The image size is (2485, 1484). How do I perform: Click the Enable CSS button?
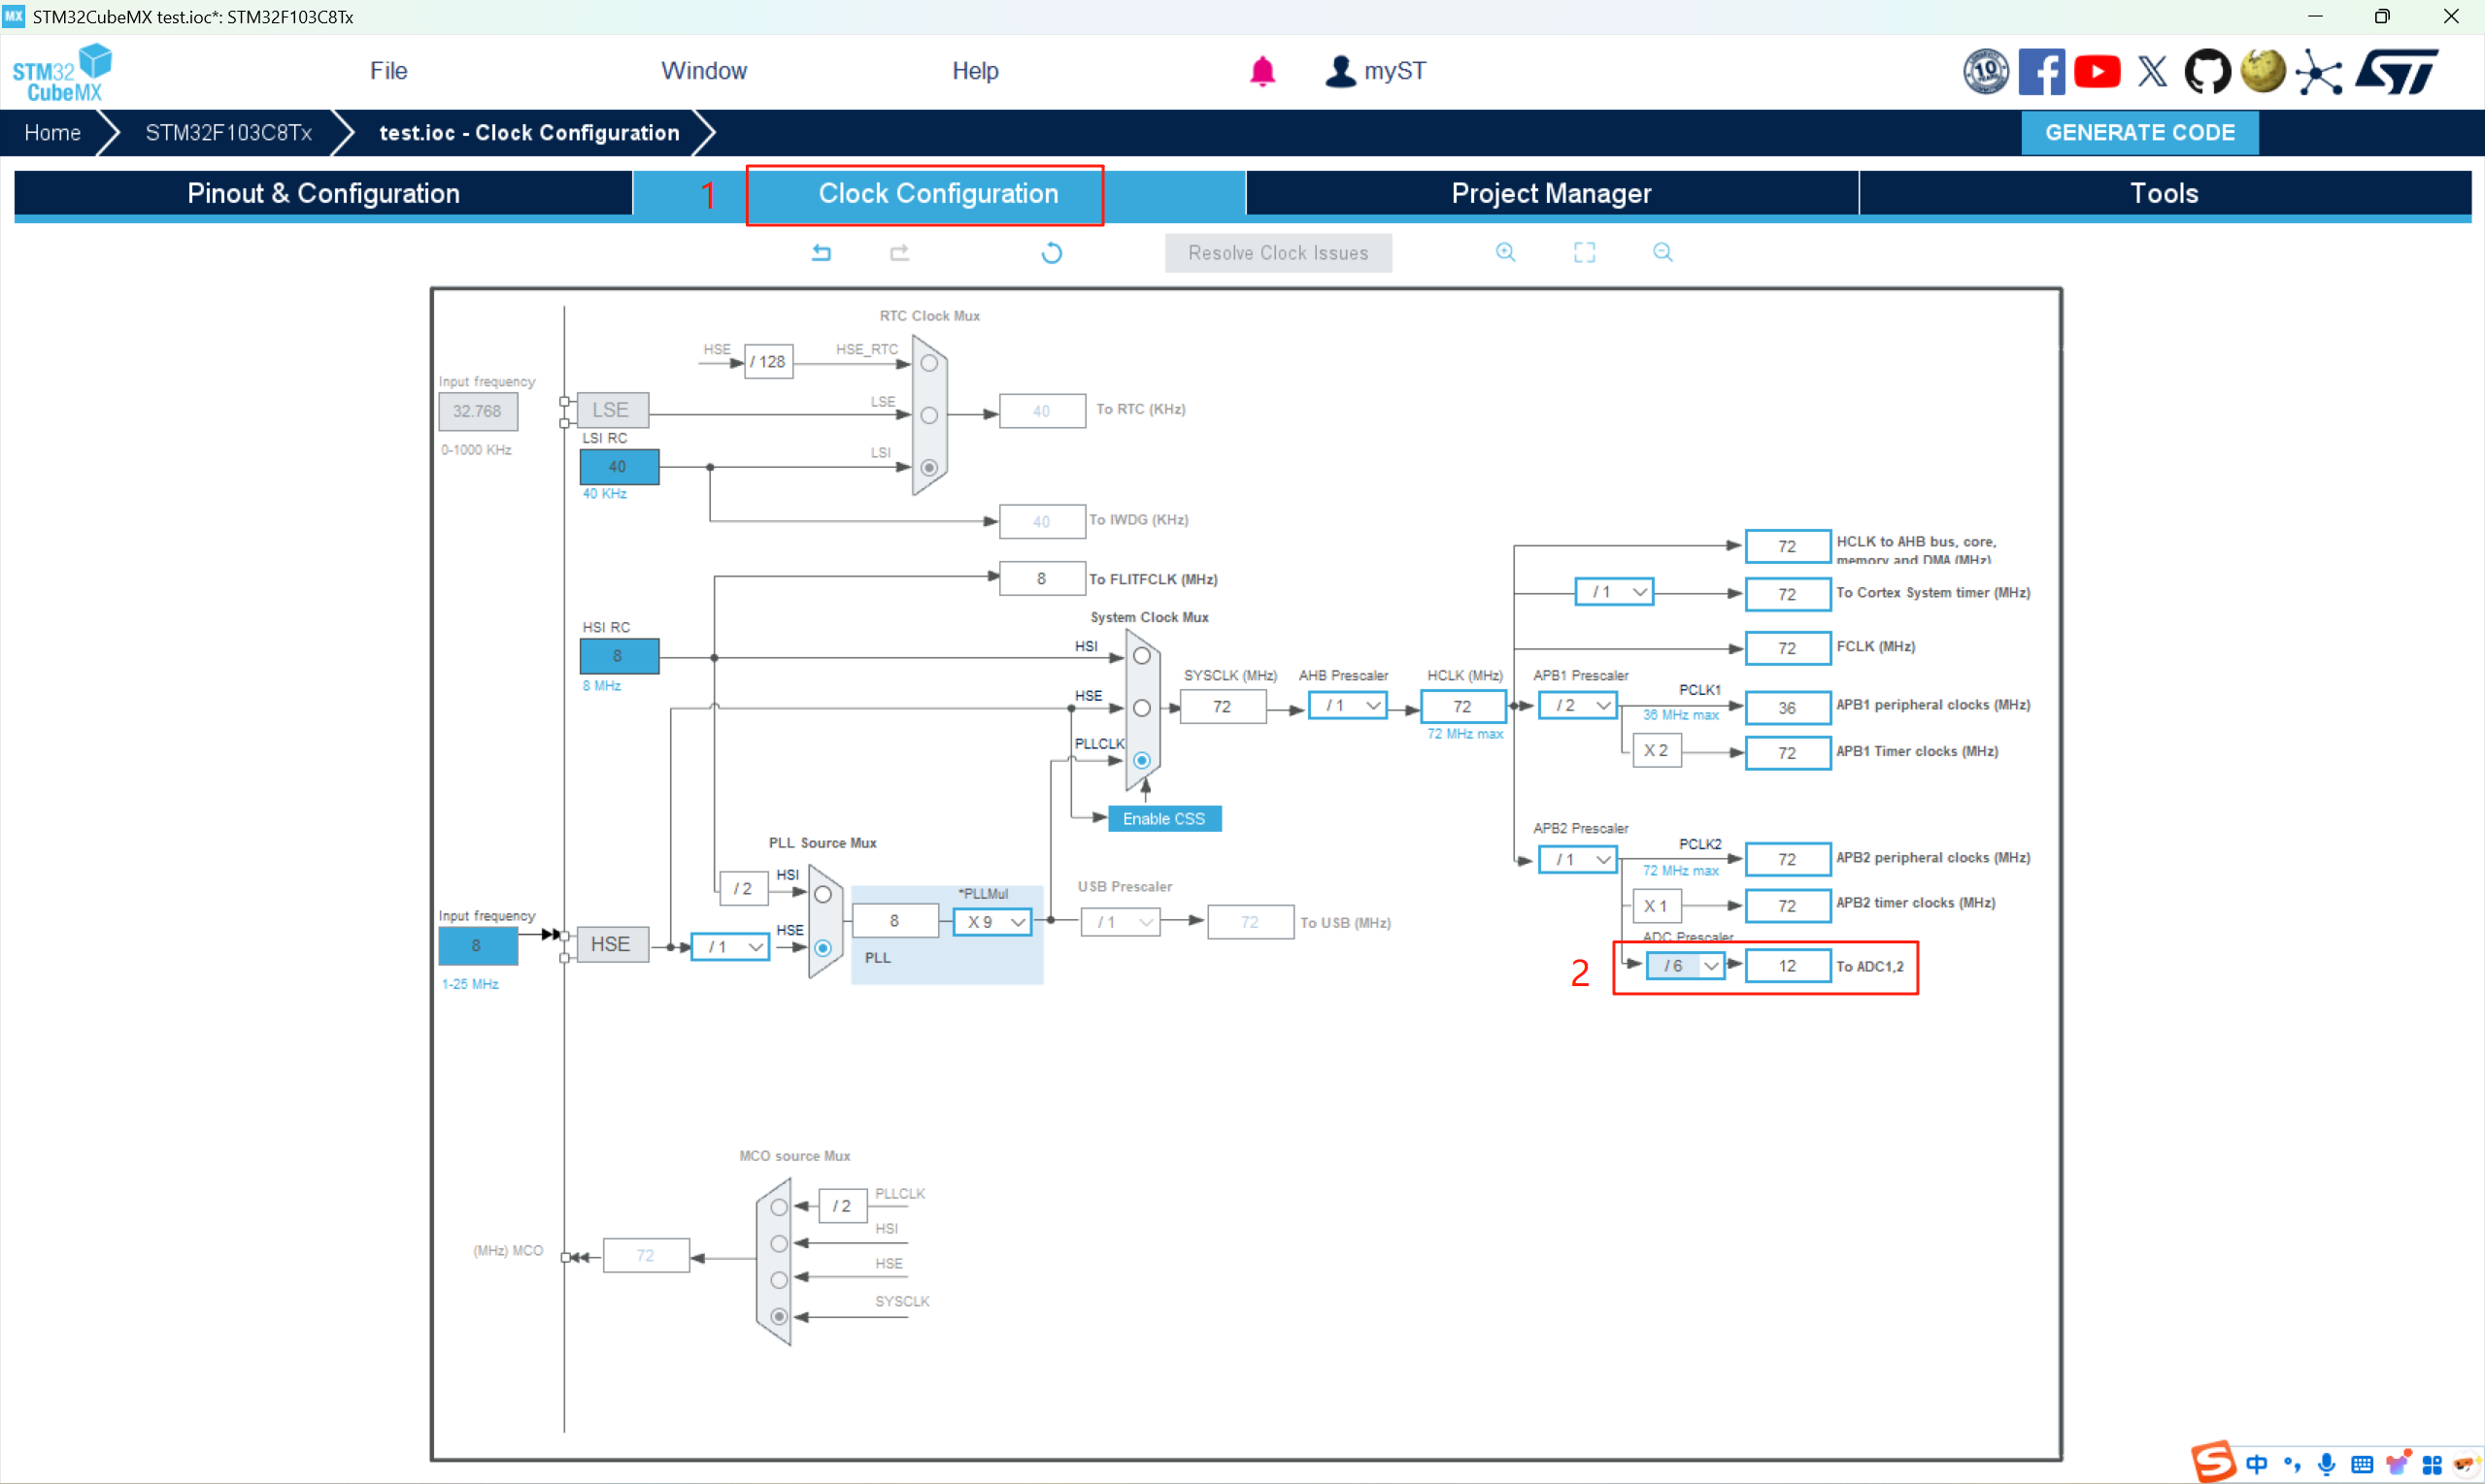(x=1163, y=818)
